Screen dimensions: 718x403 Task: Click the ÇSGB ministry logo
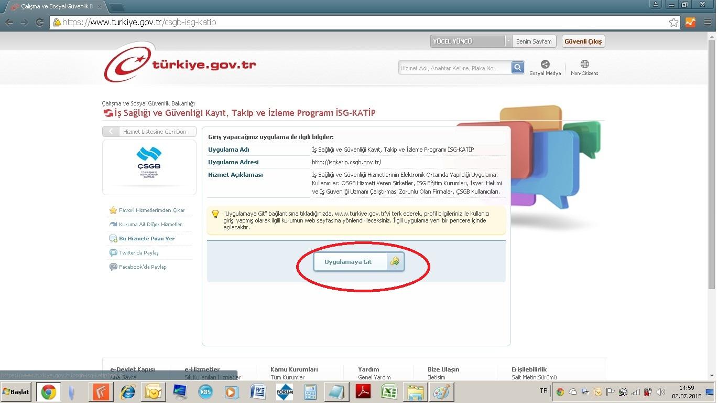click(x=149, y=162)
